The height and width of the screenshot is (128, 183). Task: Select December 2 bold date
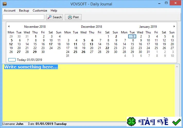click(116, 36)
